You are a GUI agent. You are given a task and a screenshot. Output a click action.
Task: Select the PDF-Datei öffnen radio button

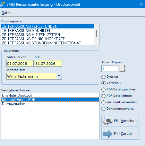103,96
